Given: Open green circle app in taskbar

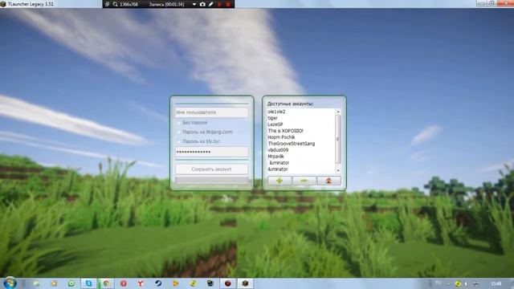Looking at the screenshot, I should [x=71, y=283].
